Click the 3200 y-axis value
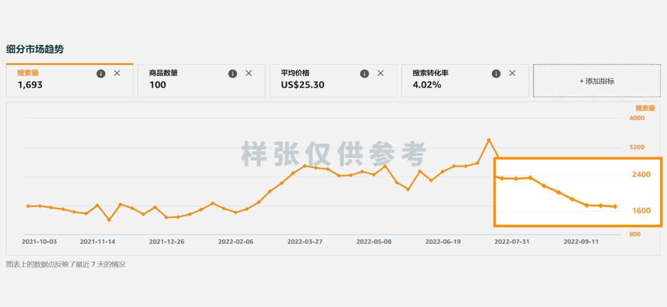This screenshot has height=307, width=667. 637,147
